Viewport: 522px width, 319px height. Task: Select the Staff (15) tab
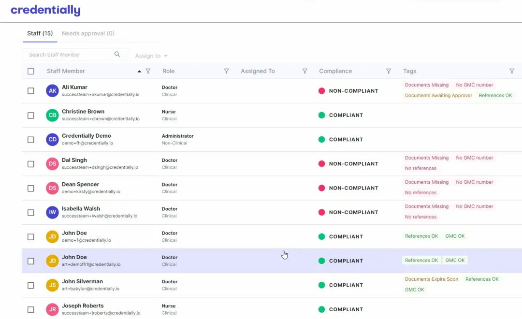(40, 33)
